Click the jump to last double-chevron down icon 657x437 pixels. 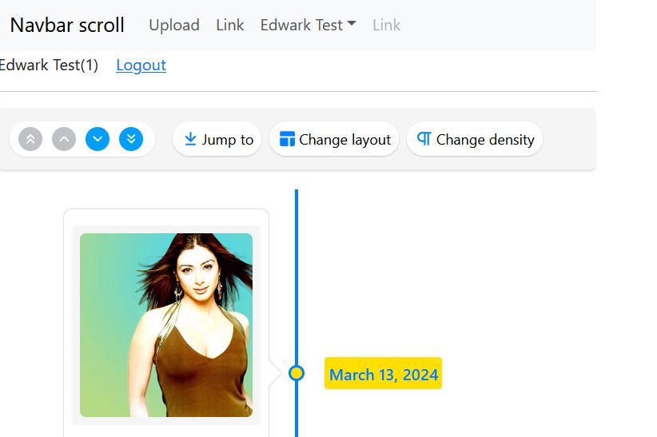[x=131, y=139]
